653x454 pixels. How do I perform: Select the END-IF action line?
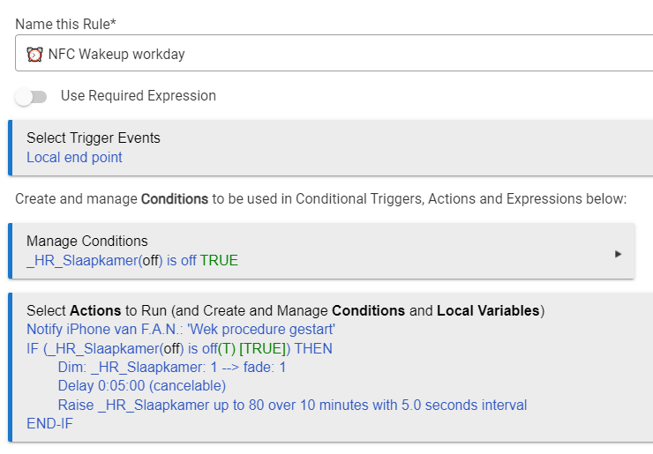pos(49,424)
